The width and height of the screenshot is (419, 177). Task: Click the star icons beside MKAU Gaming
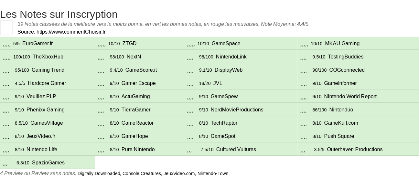click(304, 44)
